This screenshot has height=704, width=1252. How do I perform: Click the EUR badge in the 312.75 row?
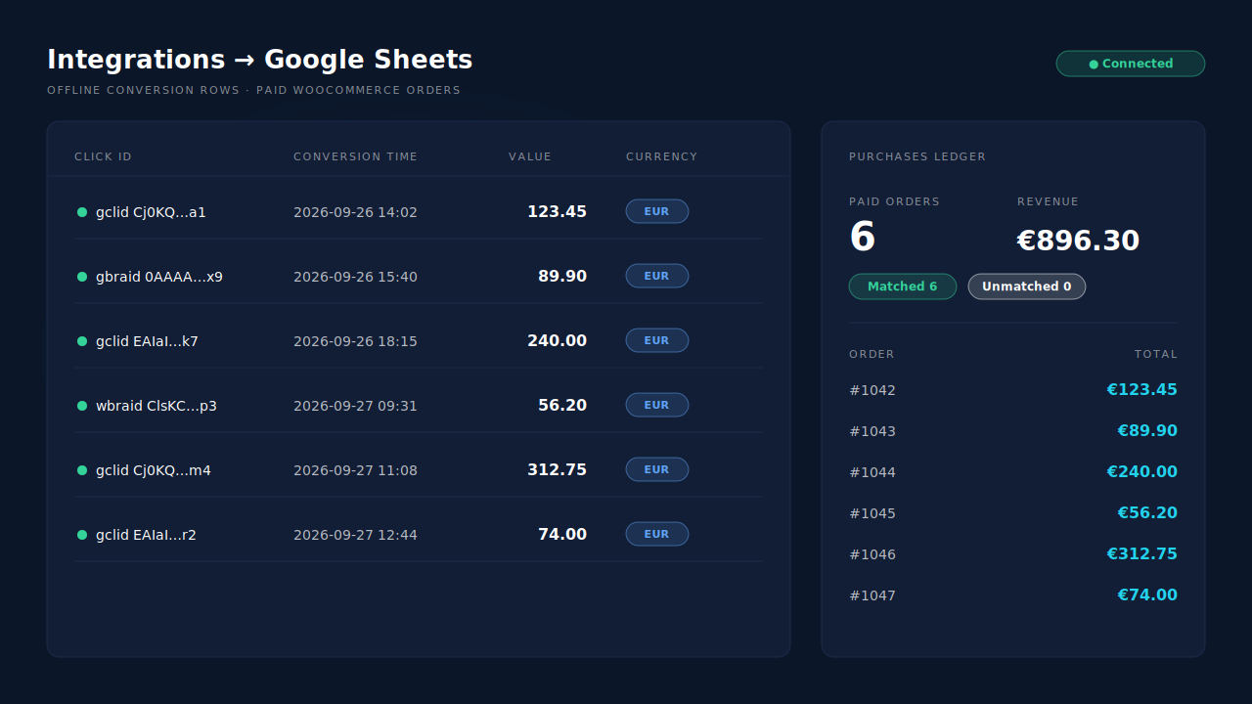pos(657,469)
